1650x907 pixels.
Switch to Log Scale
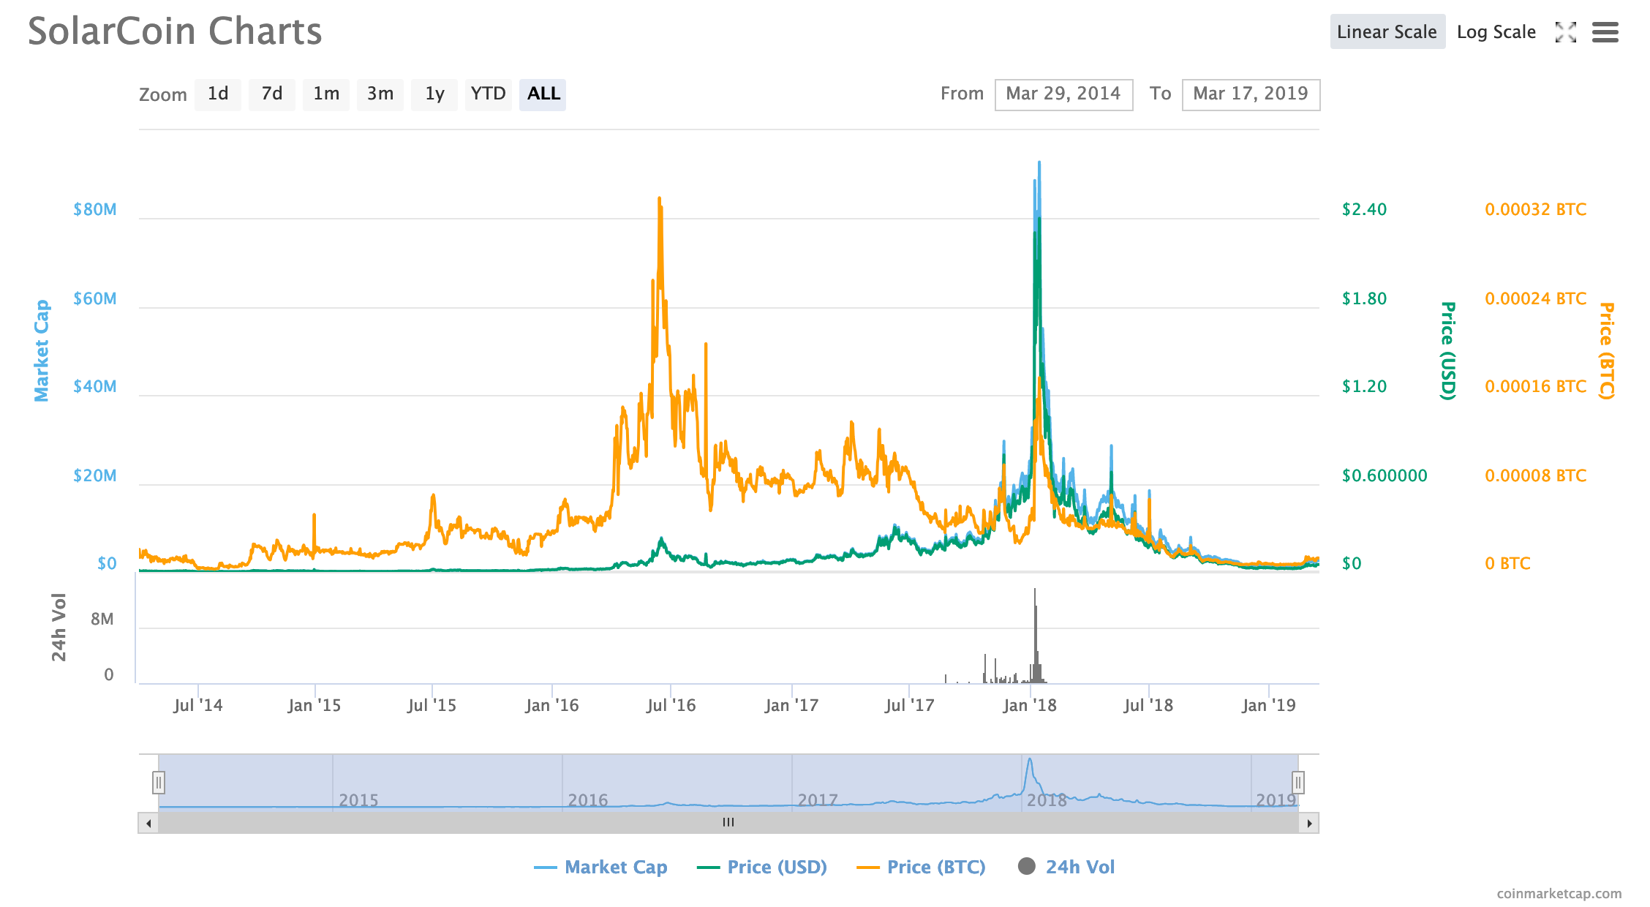click(1496, 32)
